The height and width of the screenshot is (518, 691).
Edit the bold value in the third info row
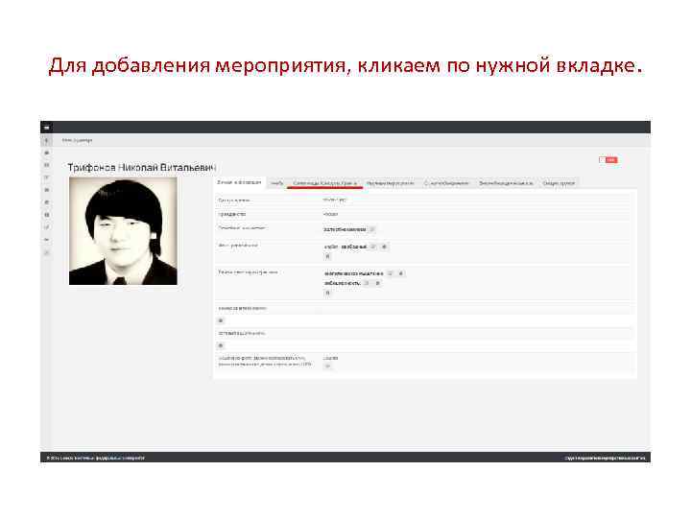click(x=372, y=229)
